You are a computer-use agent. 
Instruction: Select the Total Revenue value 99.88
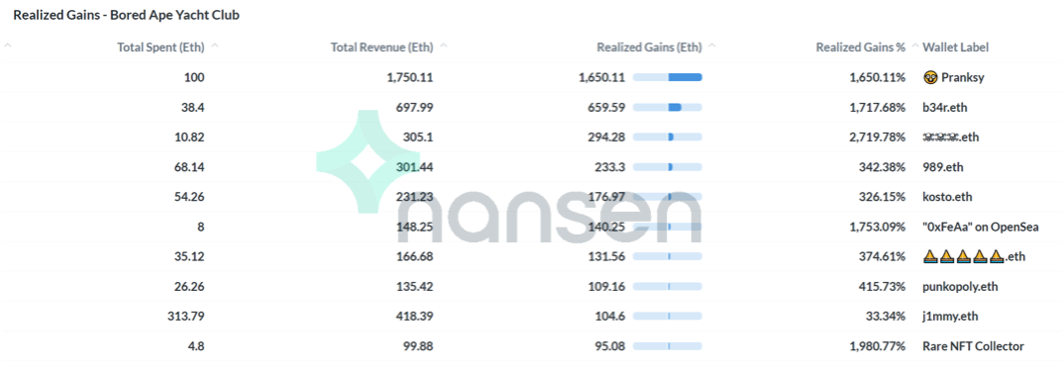418,346
